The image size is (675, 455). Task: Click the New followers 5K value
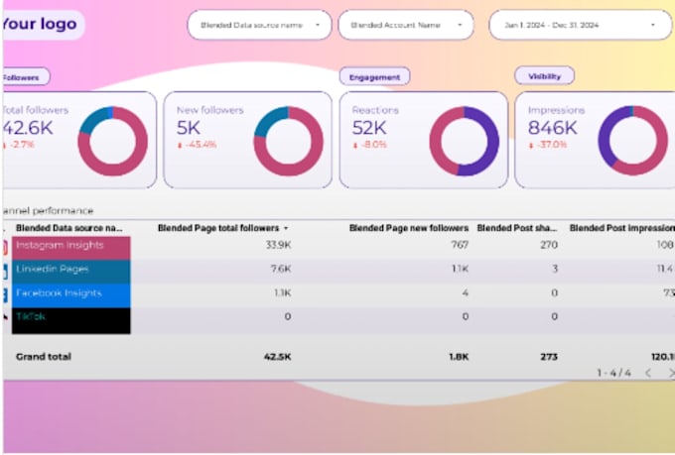(x=189, y=127)
